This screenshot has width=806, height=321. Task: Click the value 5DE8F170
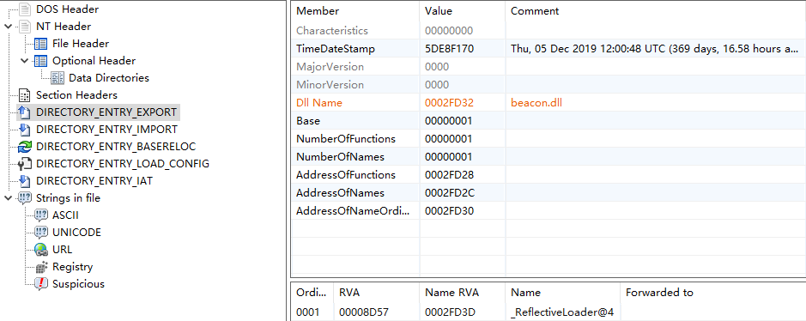pos(449,49)
